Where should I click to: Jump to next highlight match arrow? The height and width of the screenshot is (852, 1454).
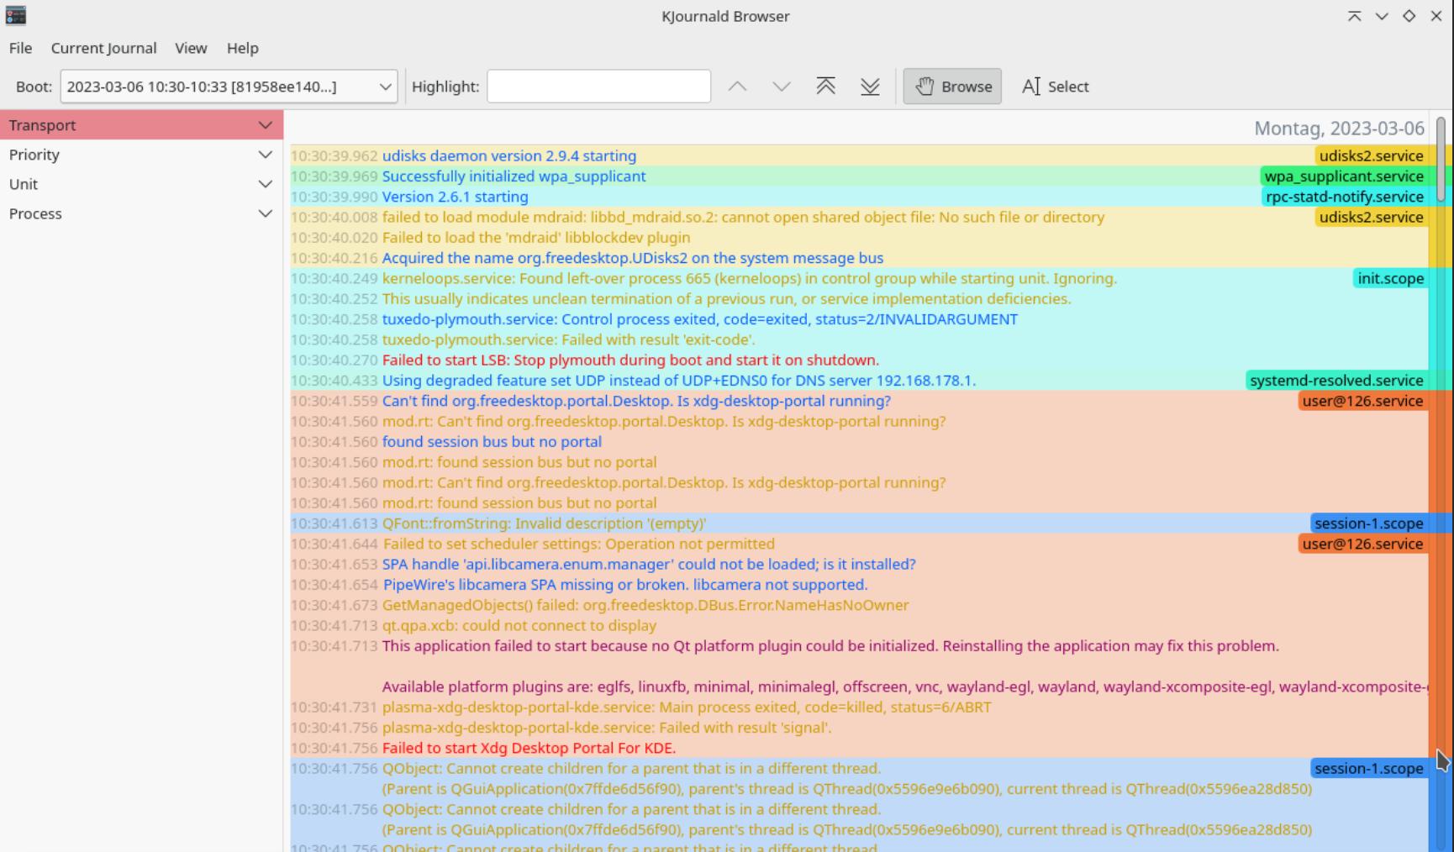(x=782, y=87)
